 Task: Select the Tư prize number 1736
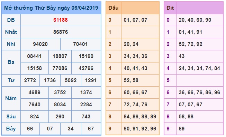click(x=50, y=80)
